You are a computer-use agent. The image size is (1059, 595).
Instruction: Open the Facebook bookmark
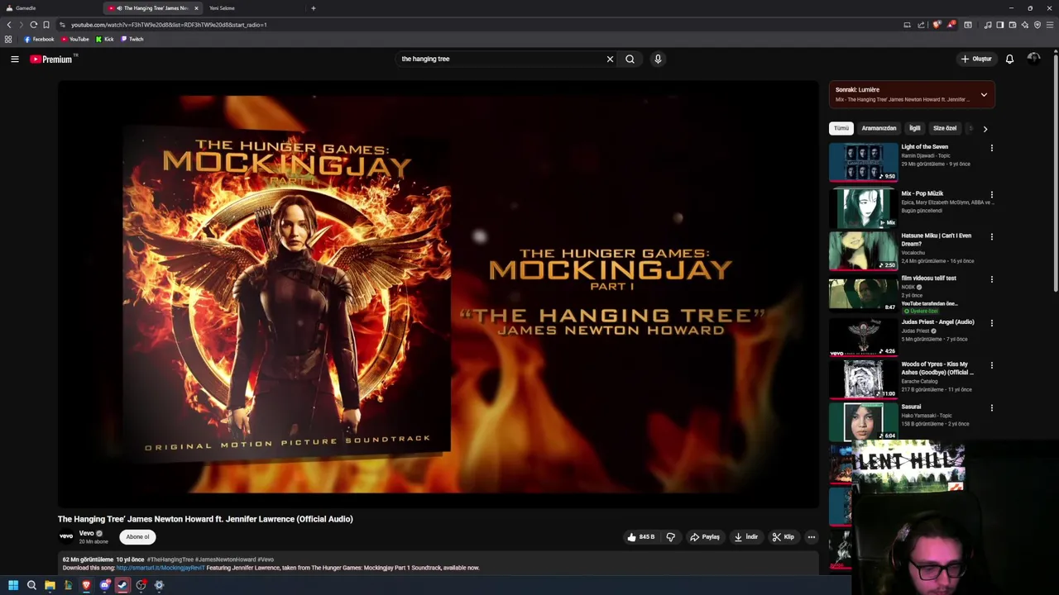39,39
